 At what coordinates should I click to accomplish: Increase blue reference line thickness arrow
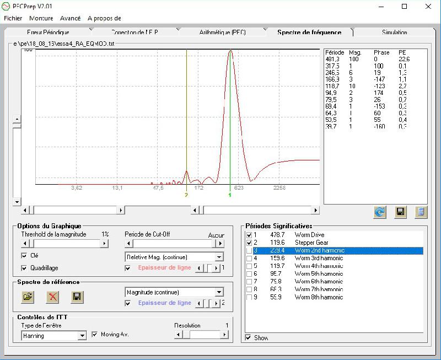tap(216, 303)
